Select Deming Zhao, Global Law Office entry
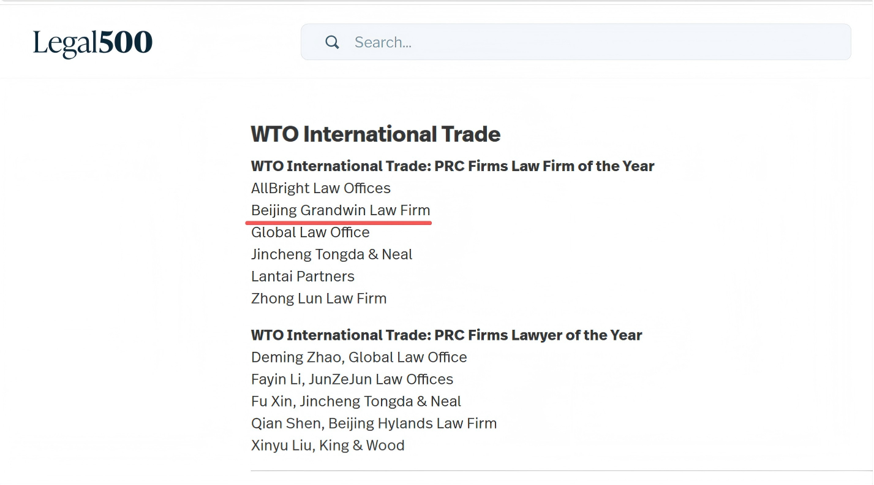The width and height of the screenshot is (874, 485). point(359,357)
